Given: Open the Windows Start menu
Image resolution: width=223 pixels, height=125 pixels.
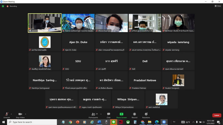Looking at the screenshot, I should coord(4,122).
